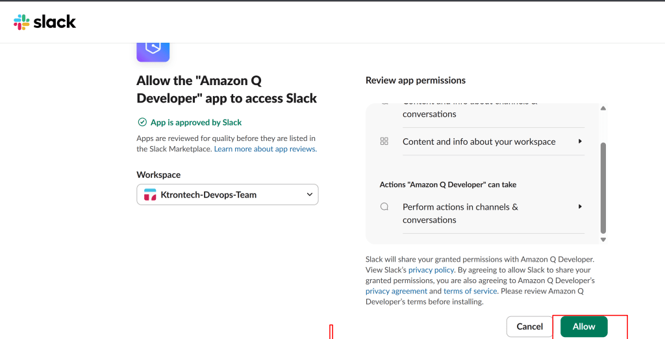Open the Learn more about app reviews link

point(265,149)
